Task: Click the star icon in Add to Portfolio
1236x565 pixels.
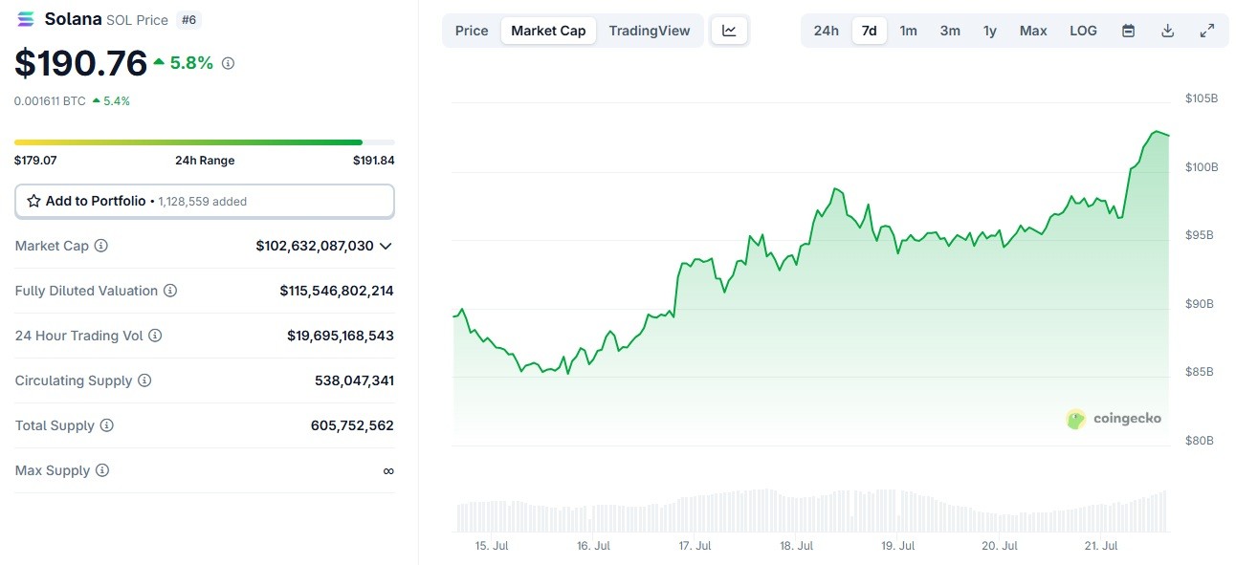Action: pyautogui.click(x=33, y=201)
